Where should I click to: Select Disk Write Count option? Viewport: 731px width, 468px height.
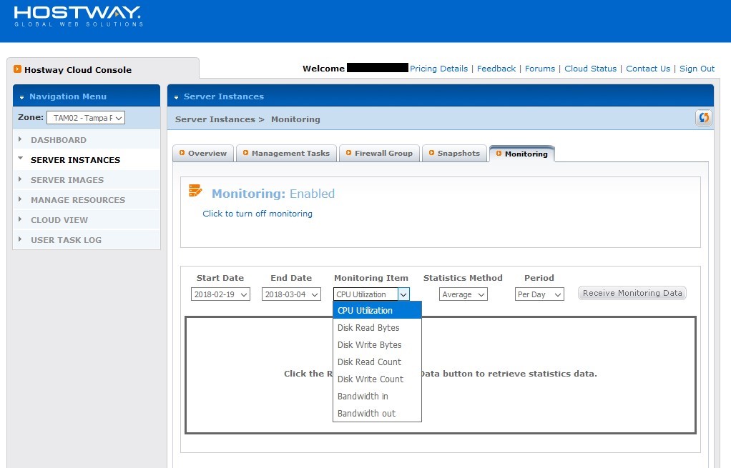[377, 379]
